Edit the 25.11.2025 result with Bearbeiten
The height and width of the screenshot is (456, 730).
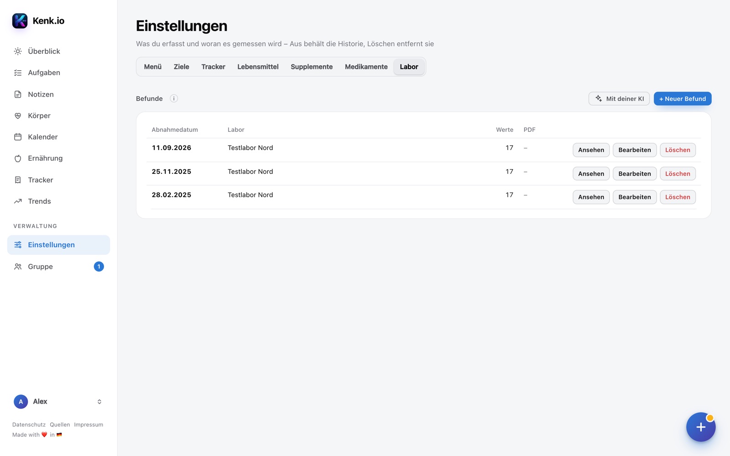point(635,174)
